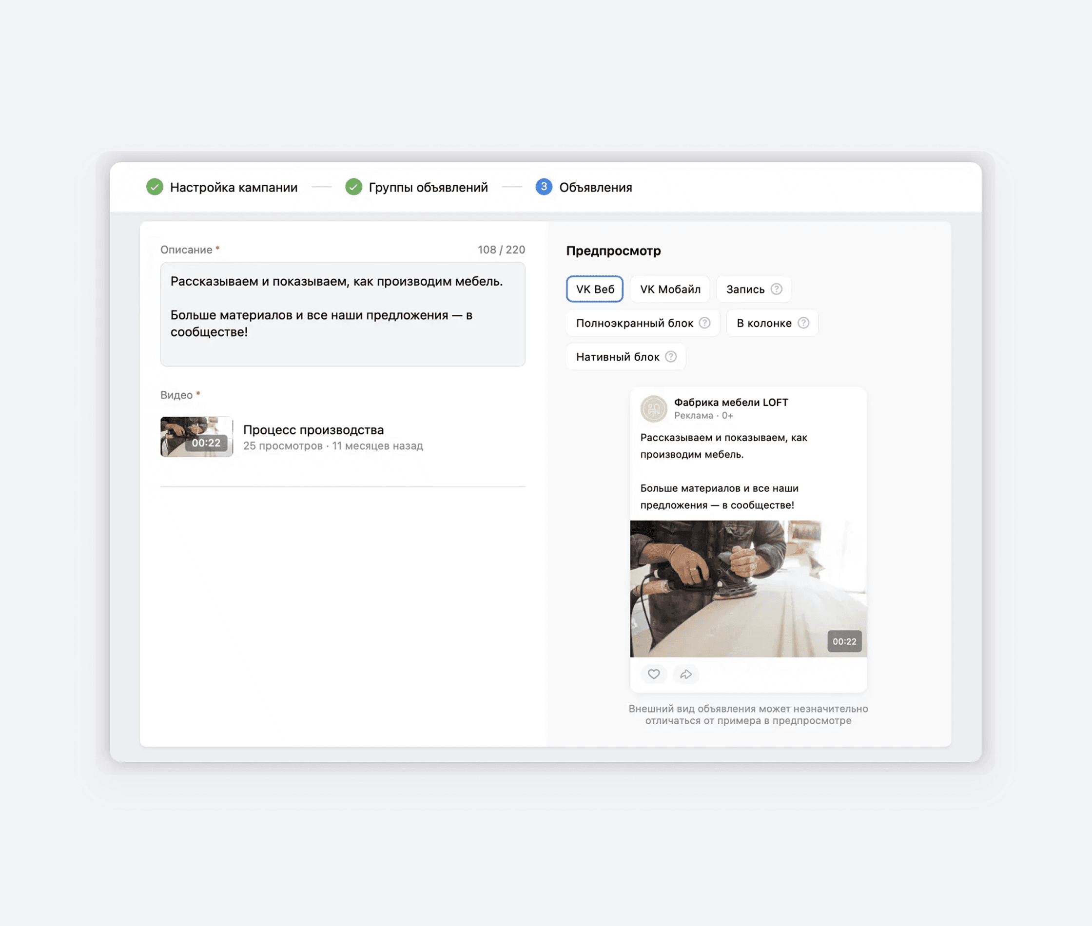Click the Фабрика мебели LOFT avatar
This screenshot has height=926, width=1092.
(x=653, y=408)
